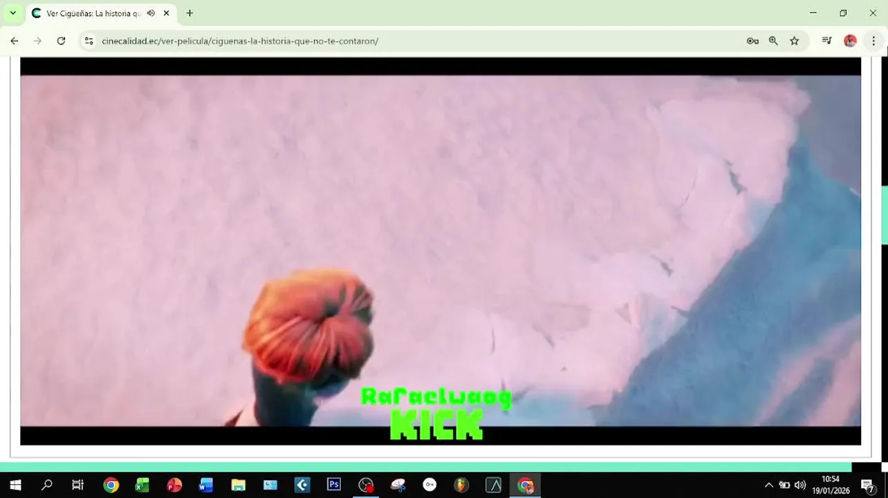This screenshot has height=498, width=888.
Task: Launch Google Chrome from taskbar
Action: pyautogui.click(x=111, y=485)
